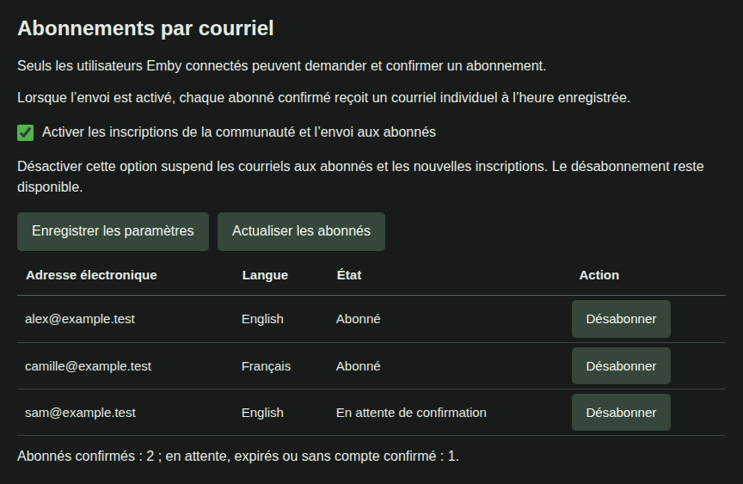Select the alex@example.test email cell
This screenshot has width=743, height=484.
[x=80, y=319]
